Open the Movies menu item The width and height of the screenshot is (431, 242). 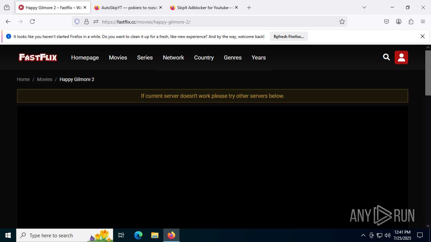click(x=118, y=57)
